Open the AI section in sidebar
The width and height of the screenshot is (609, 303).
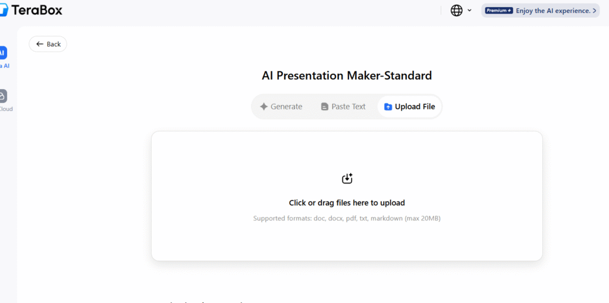(x=3, y=53)
